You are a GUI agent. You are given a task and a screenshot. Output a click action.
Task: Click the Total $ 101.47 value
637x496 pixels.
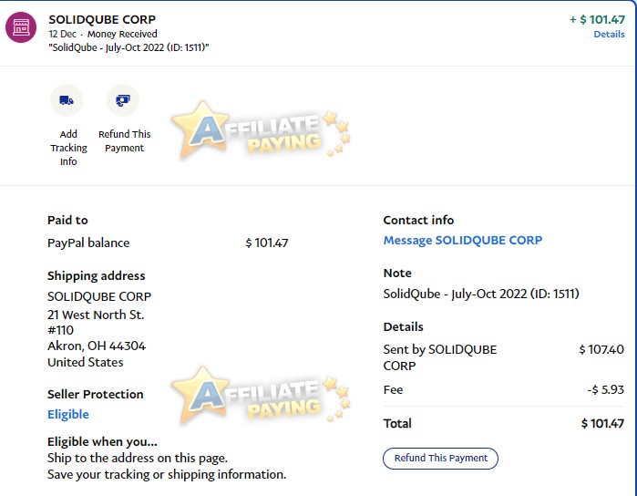602,424
